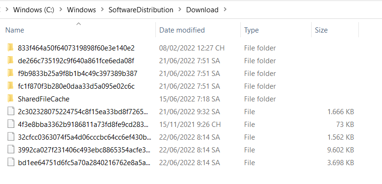Select the folder icon for 833f464a50f6407319898f60e3e140e2
The height and width of the screenshot is (184, 382).
click(10, 48)
